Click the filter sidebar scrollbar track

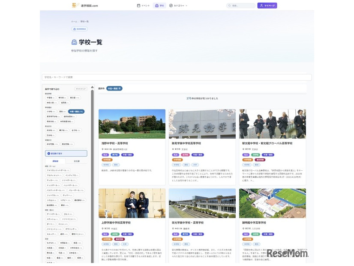click(92, 176)
